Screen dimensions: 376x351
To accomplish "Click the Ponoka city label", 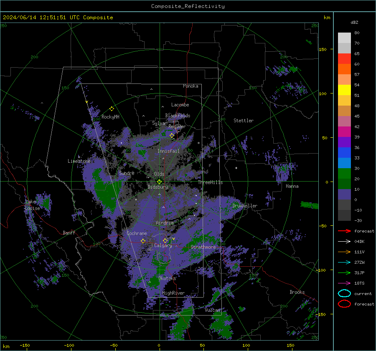I will point(191,86).
